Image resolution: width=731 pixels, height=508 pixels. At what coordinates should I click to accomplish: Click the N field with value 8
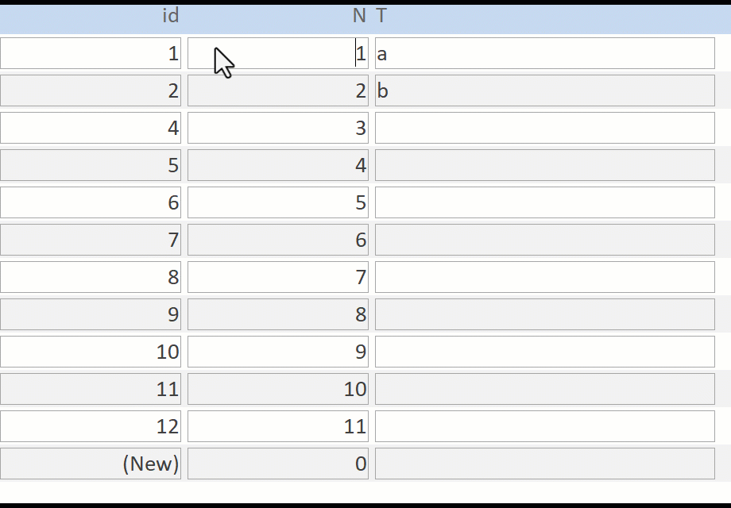(277, 314)
